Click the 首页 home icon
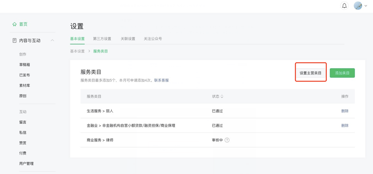This screenshot has width=373, height=174. 14,24
